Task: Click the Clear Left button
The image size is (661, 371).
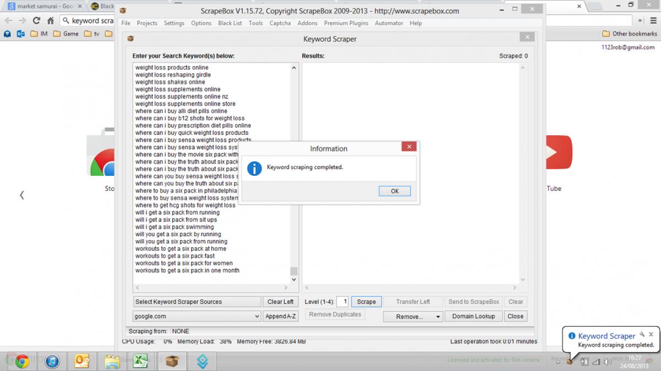Action: point(280,302)
